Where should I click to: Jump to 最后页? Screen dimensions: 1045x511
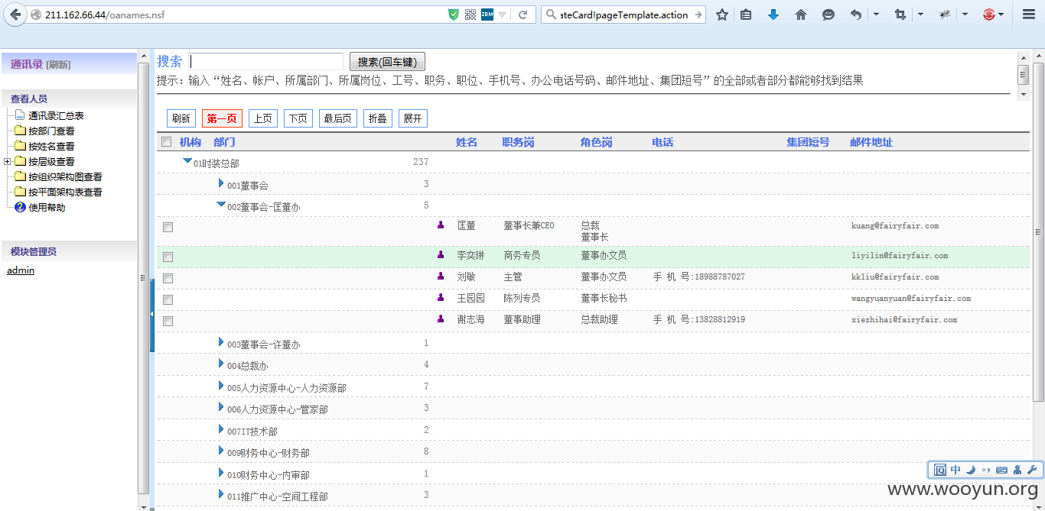(x=338, y=118)
